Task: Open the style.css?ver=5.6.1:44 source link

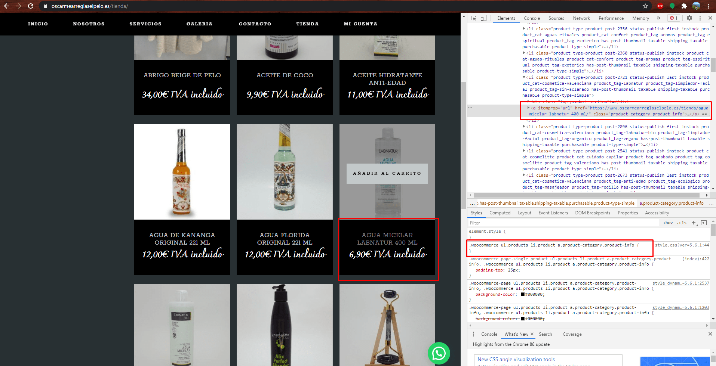Action: coord(682,245)
